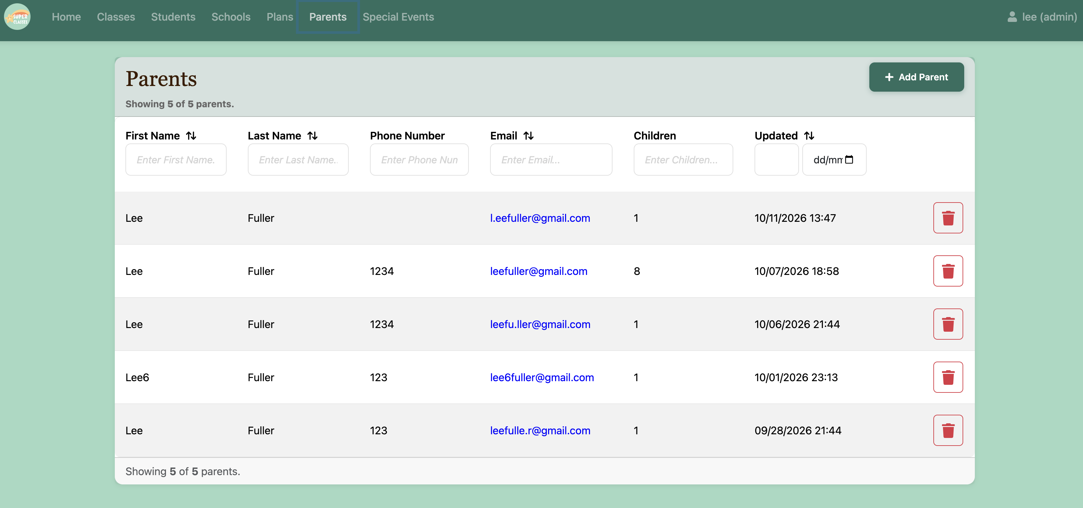This screenshot has width=1083, height=508.
Task: Open the Schools tab
Action: coord(231,17)
